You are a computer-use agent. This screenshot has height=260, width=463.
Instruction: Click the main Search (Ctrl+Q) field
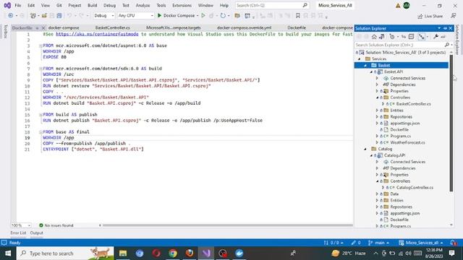272,5
